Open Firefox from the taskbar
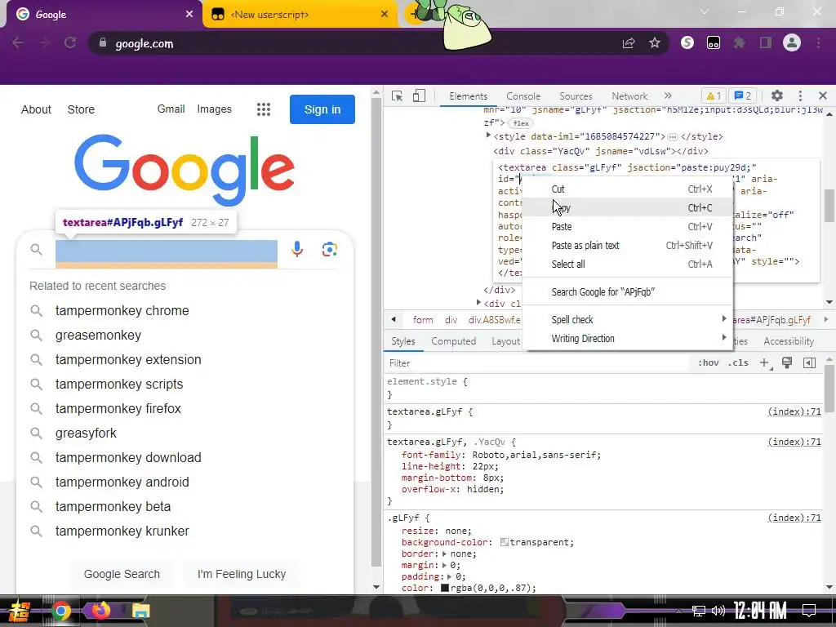The image size is (836, 627). 100,610
